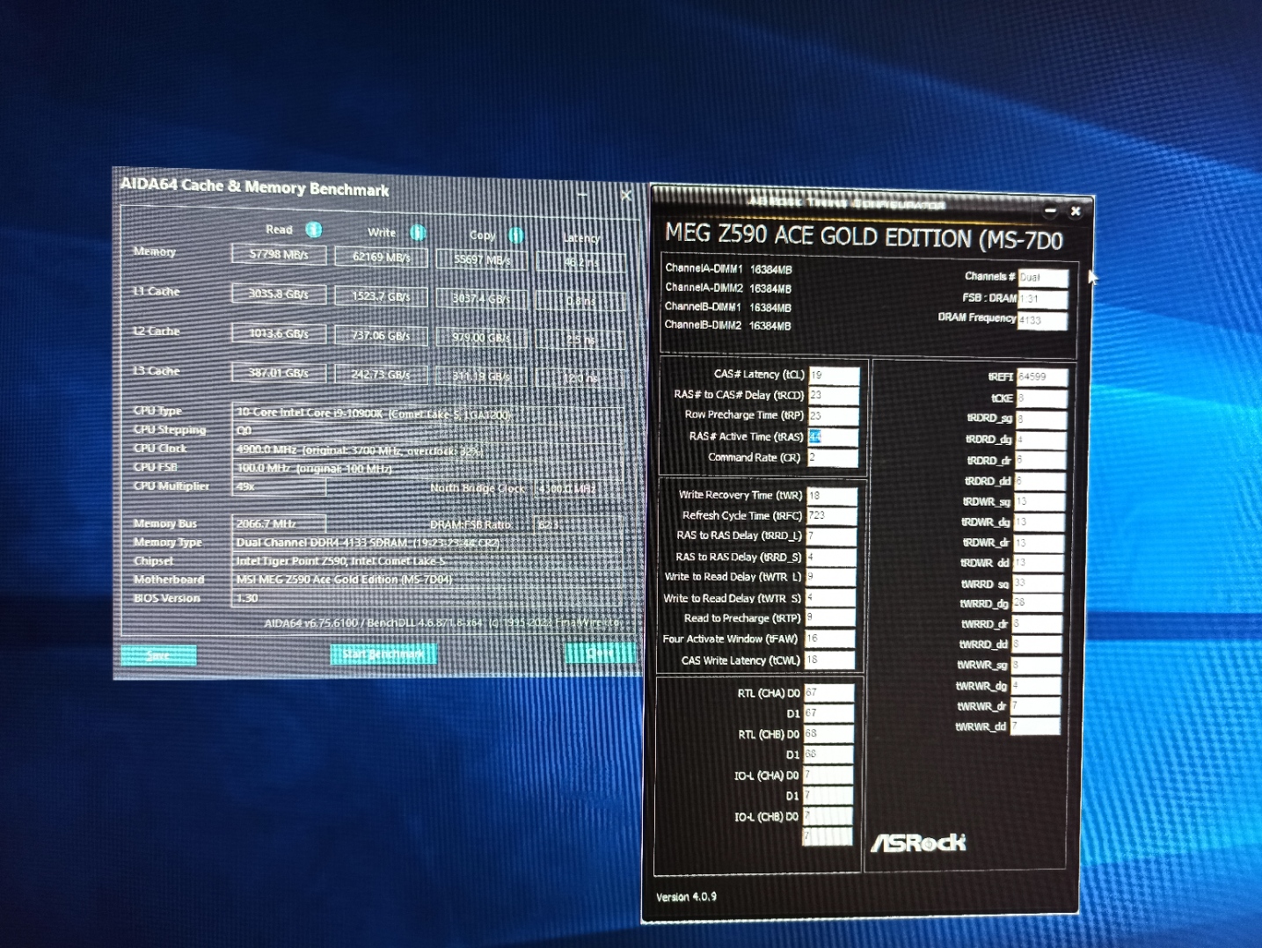Image resolution: width=1262 pixels, height=948 pixels.
Task: Select Memory Write result "62169 MB/s"
Action: click(x=381, y=257)
